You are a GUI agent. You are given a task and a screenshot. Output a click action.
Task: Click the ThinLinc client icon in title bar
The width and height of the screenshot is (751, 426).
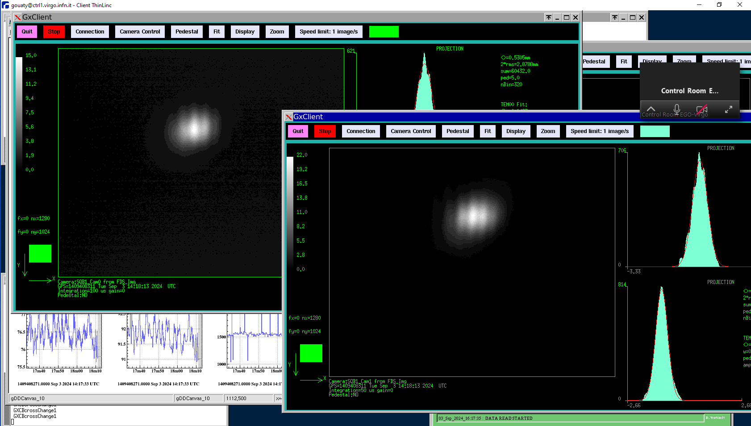click(x=5, y=5)
